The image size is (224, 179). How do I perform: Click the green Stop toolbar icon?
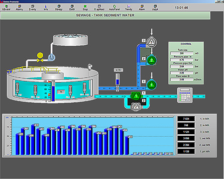tap(85, 7)
